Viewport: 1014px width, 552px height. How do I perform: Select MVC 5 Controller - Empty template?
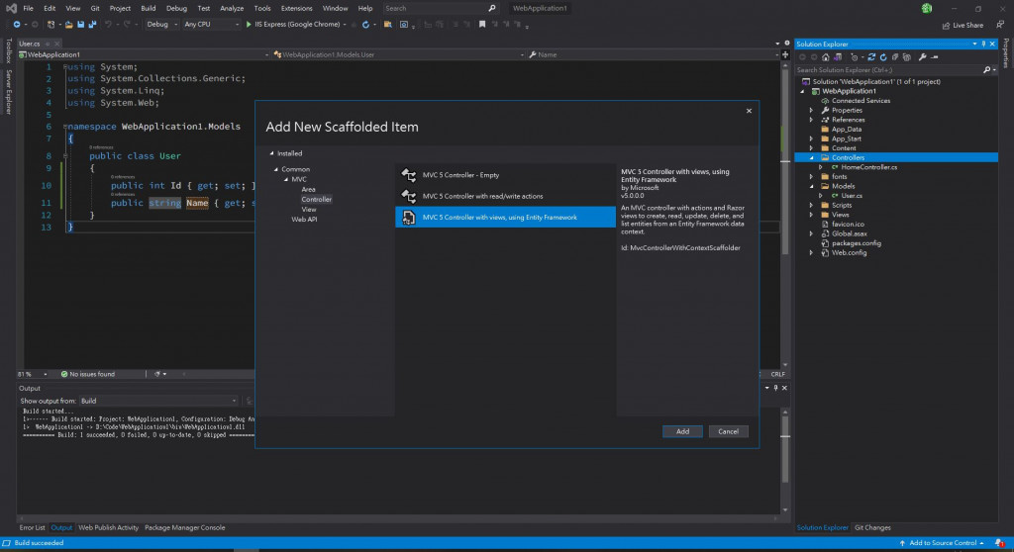[505, 175]
